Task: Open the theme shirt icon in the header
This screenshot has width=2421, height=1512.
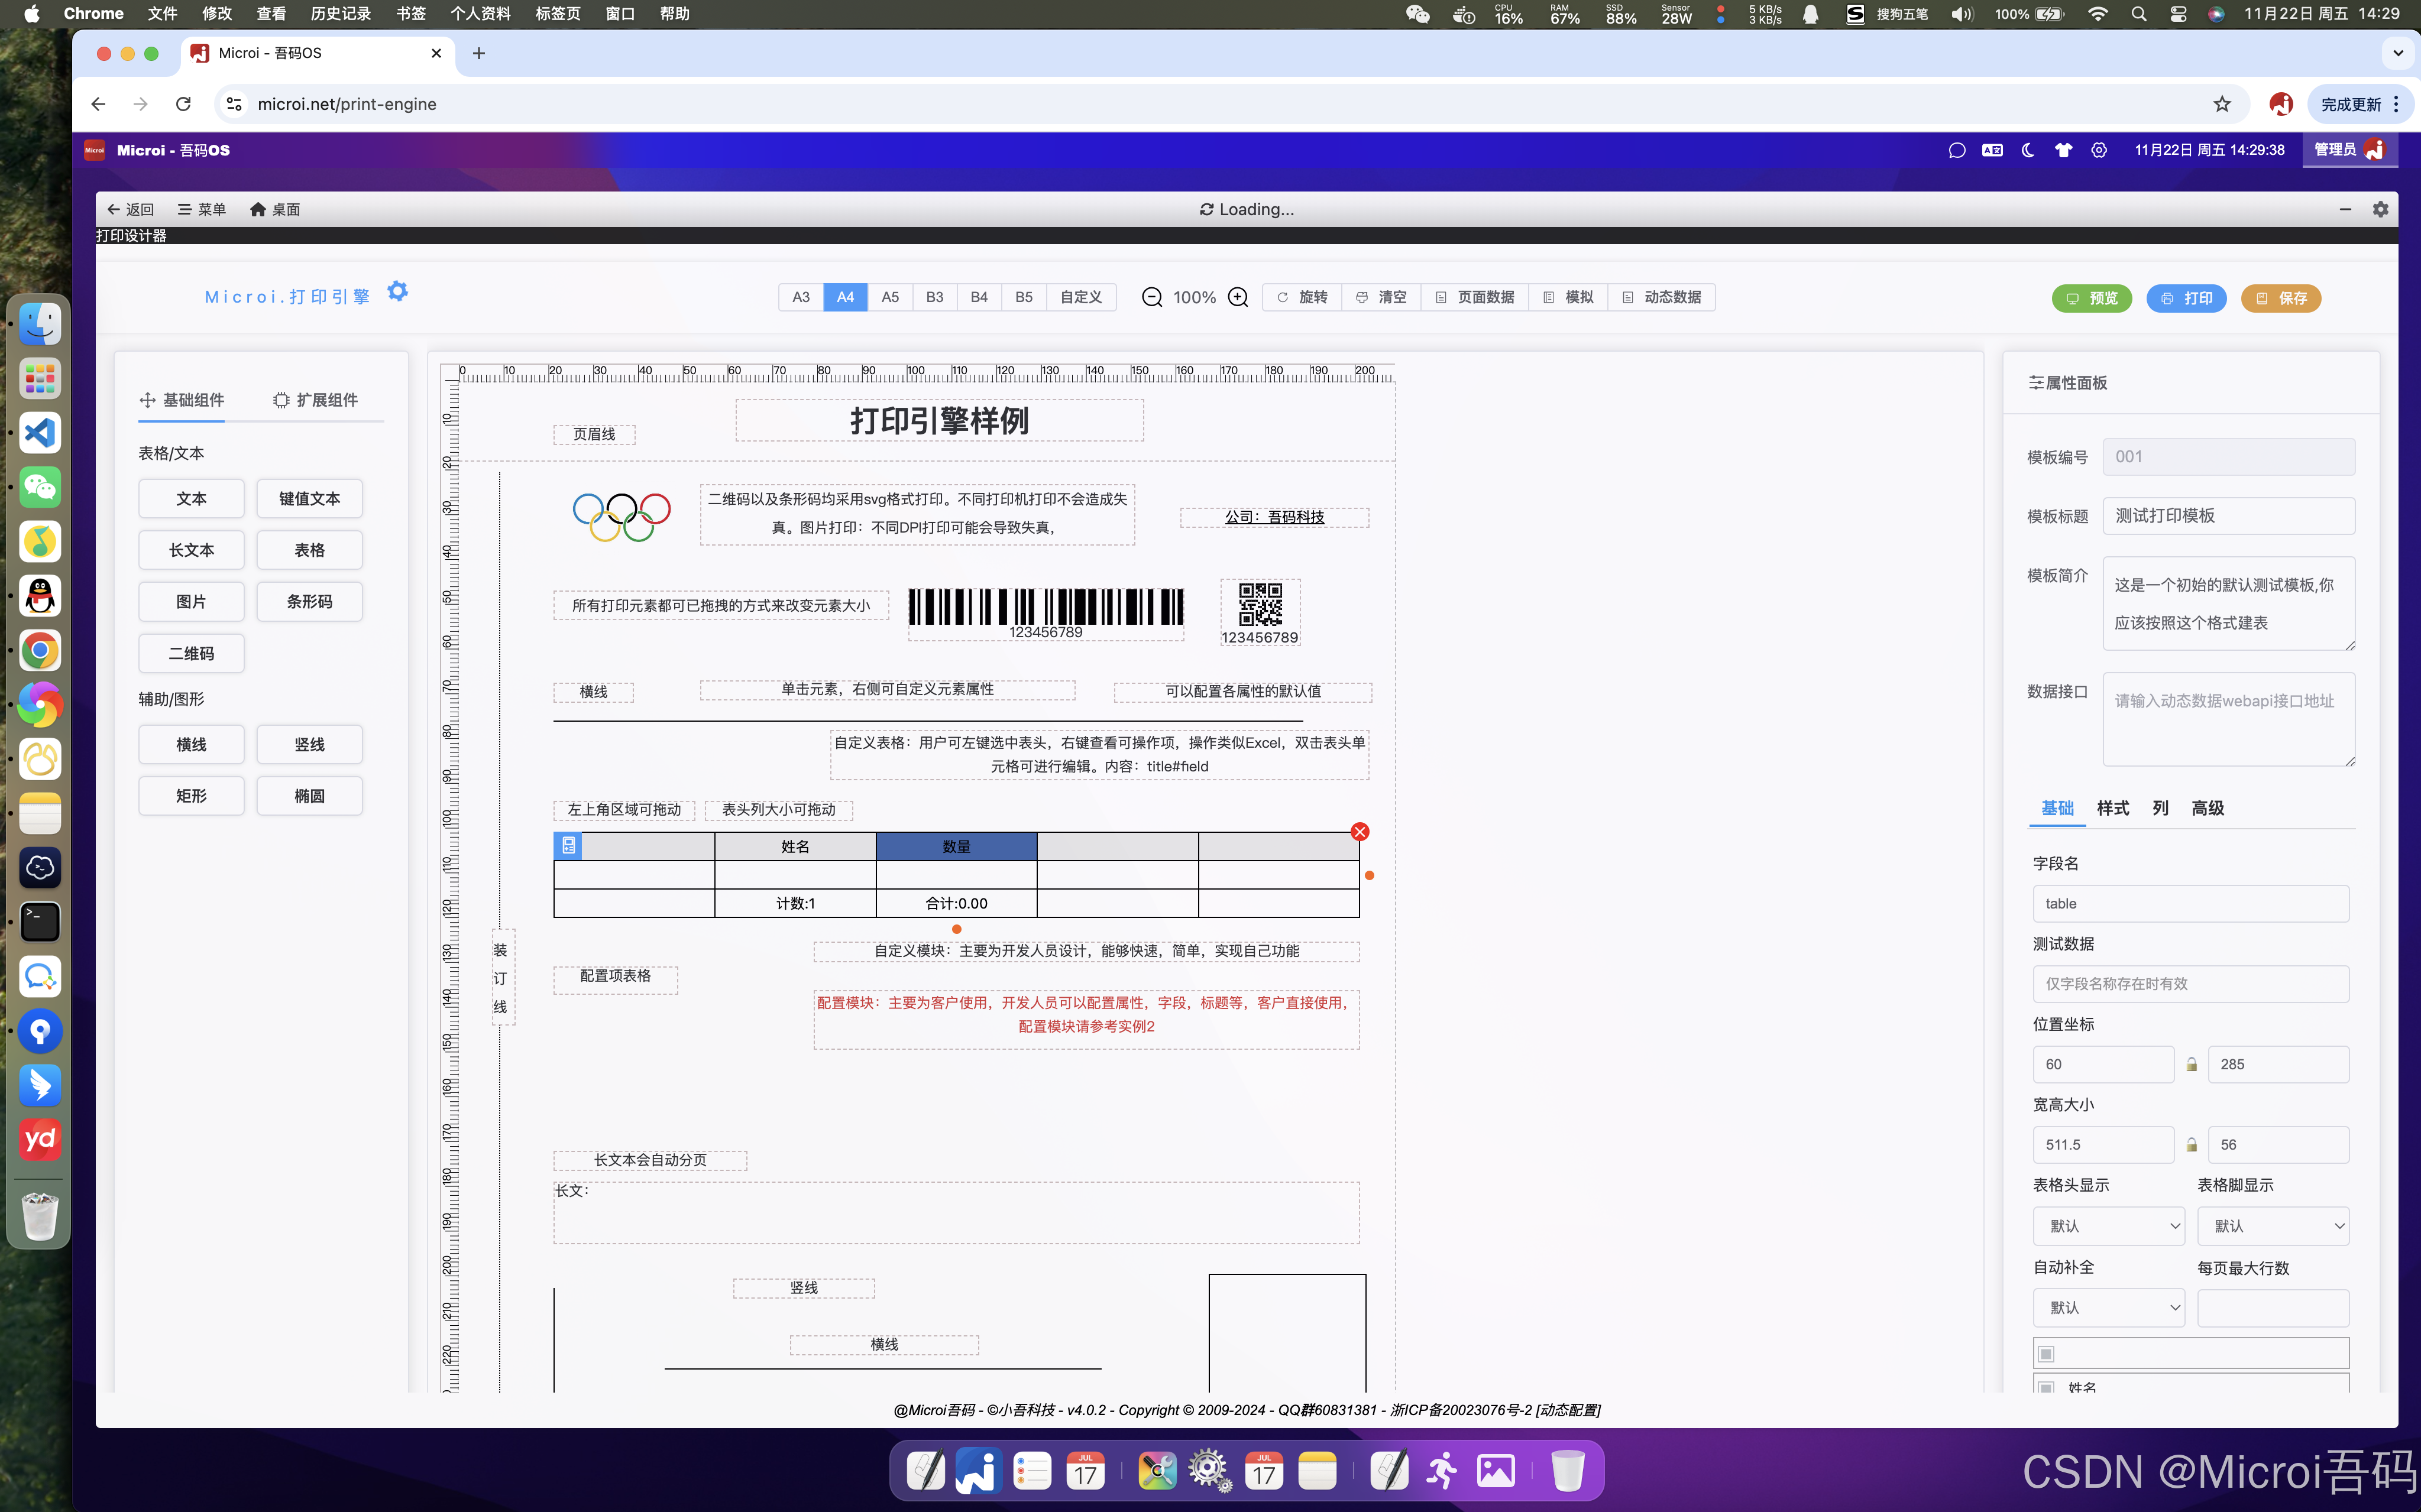Action: click(2063, 150)
